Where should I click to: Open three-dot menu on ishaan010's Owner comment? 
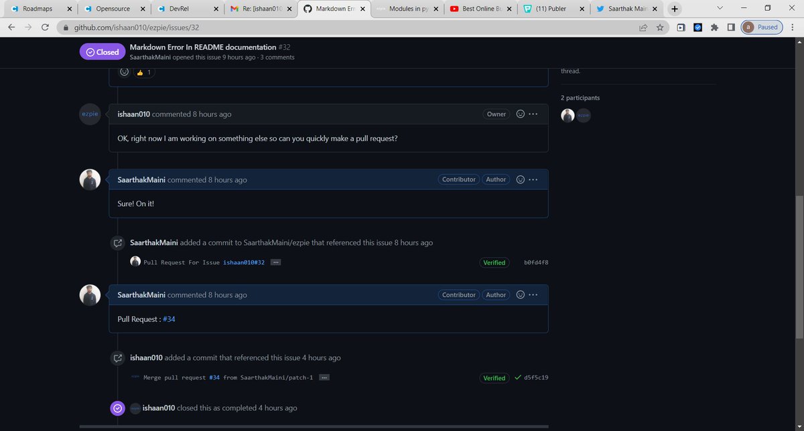(x=533, y=114)
